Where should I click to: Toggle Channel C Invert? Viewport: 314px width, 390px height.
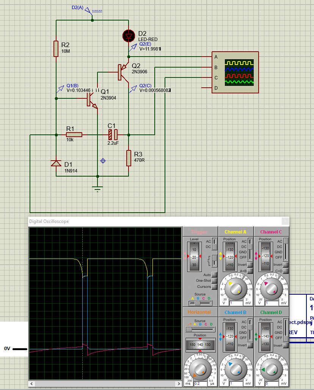[x=286, y=265]
